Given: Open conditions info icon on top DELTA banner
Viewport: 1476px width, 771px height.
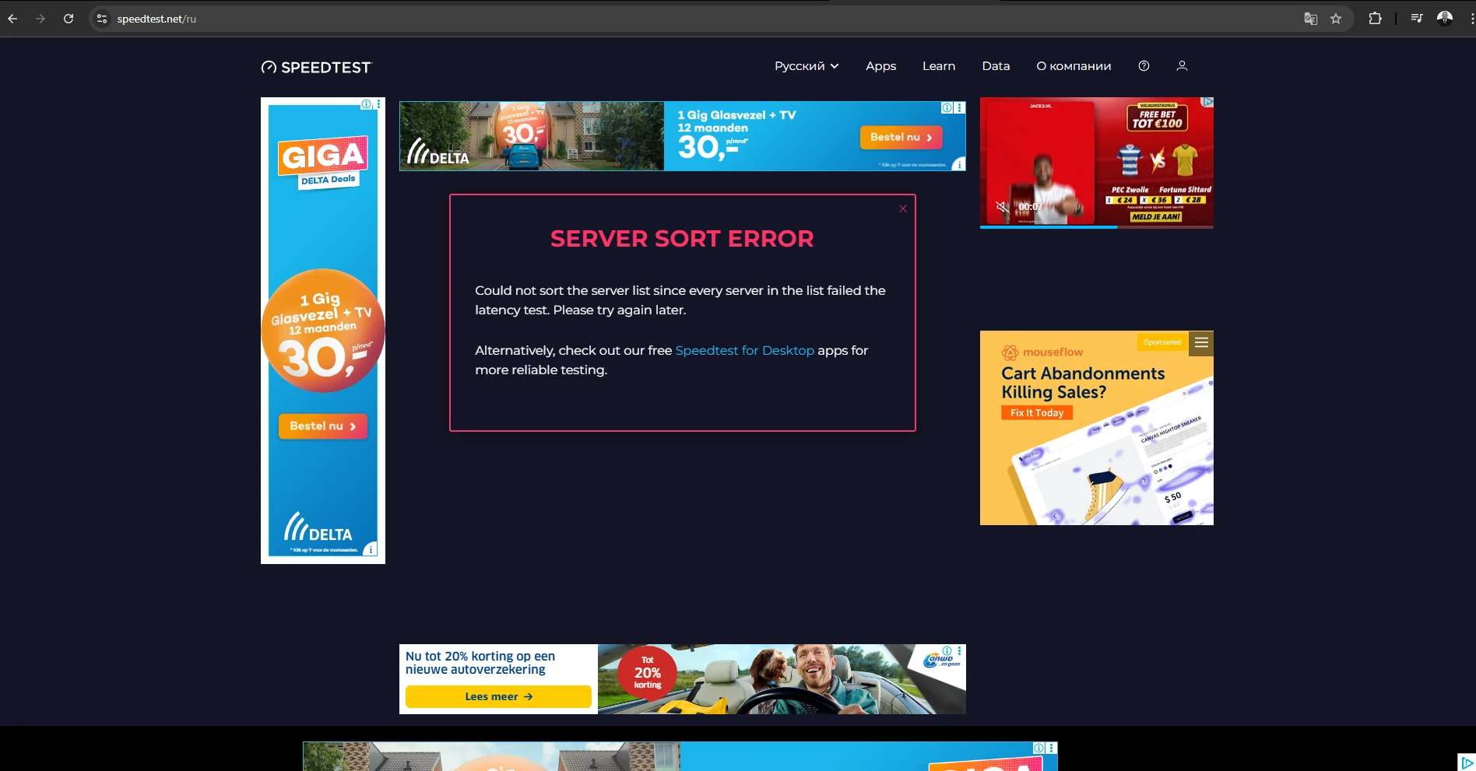Looking at the screenshot, I should click(x=960, y=164).
